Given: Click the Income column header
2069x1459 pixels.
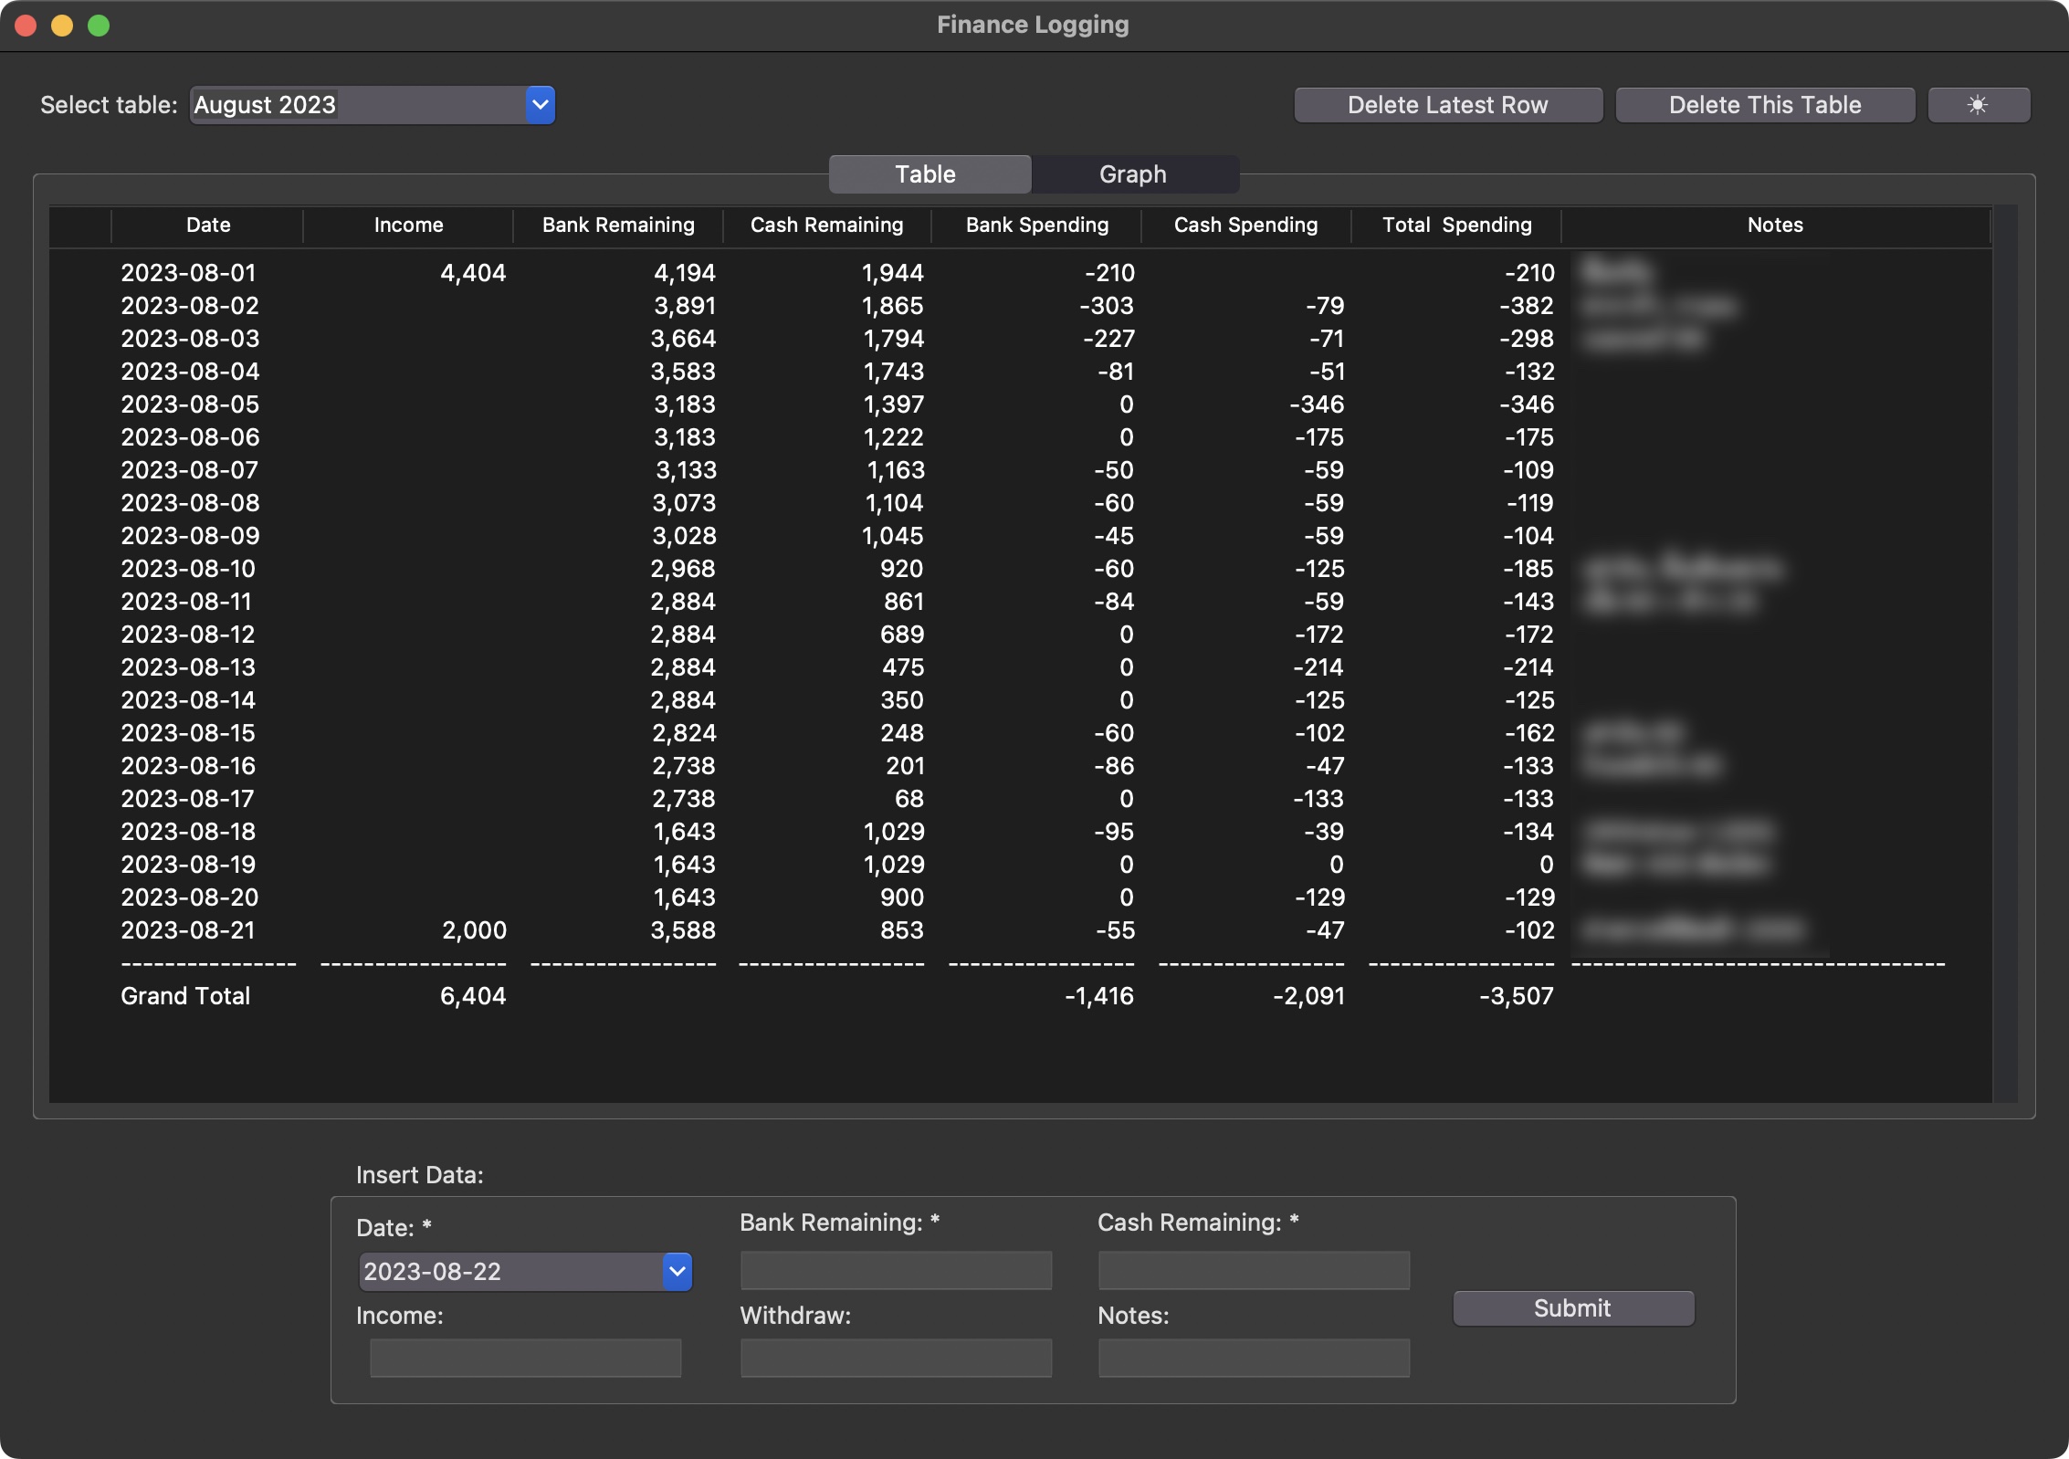Looking at the screenshot, I should click(408, 225).
